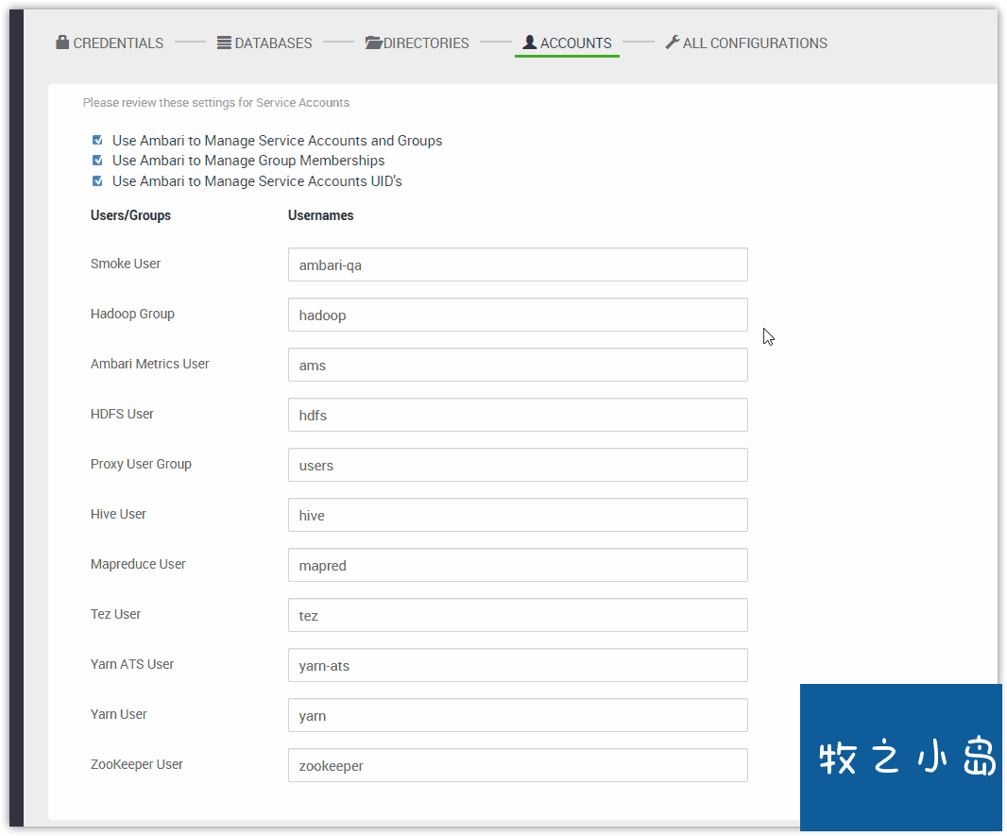Click the database stack icon beside Databases
This screenshot has height=836, width=1007.
224,43
